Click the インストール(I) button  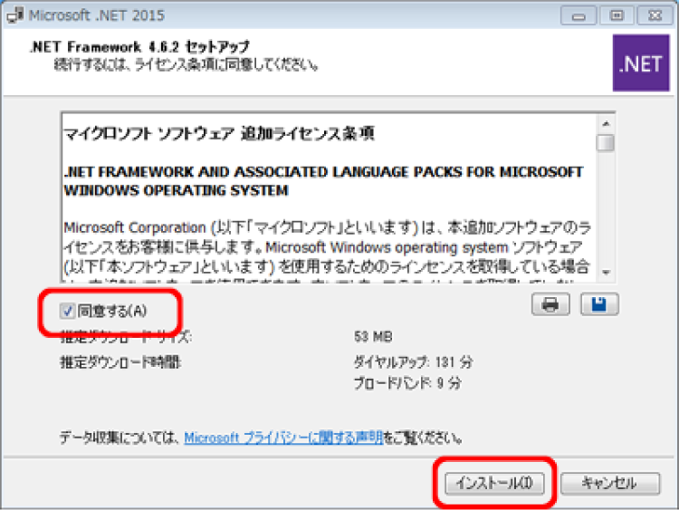(x=494, y=483)
